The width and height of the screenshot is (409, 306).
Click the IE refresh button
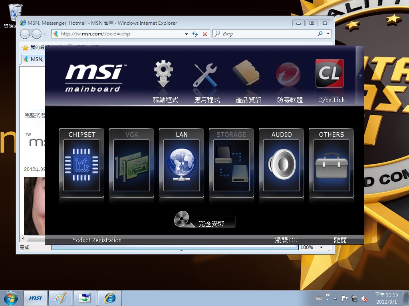pos(195,34)
